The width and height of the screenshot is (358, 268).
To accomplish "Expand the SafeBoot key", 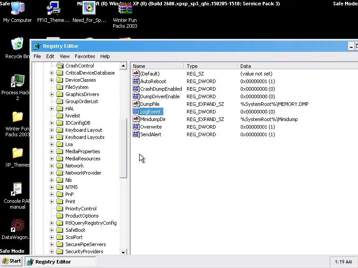I will 51,230.
